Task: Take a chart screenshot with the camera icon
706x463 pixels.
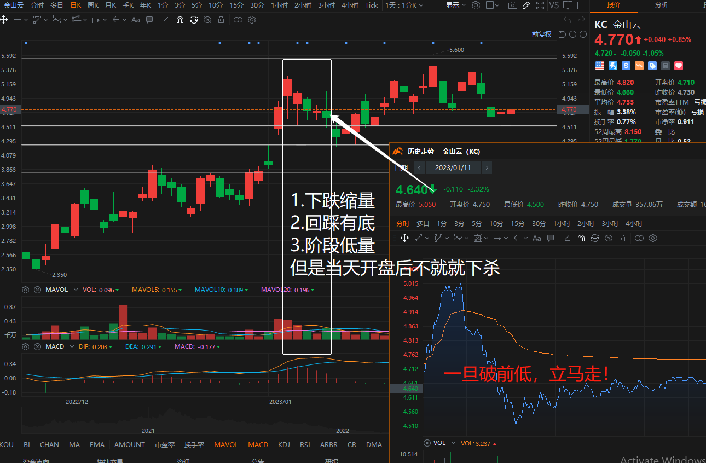Action: (512, 5)
